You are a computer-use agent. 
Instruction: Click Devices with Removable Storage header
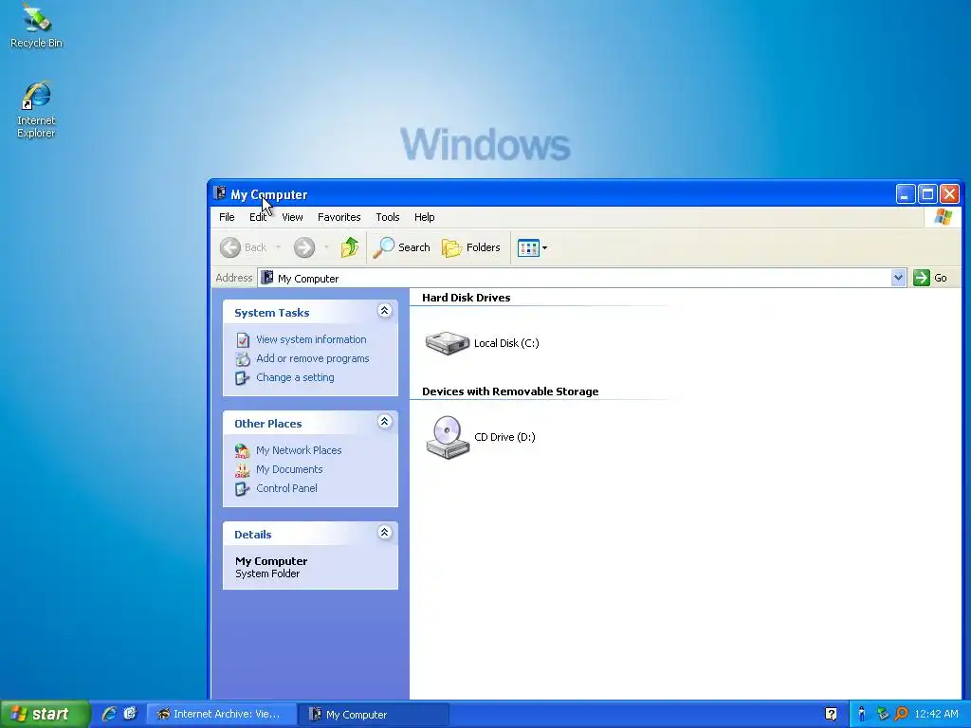510,391
